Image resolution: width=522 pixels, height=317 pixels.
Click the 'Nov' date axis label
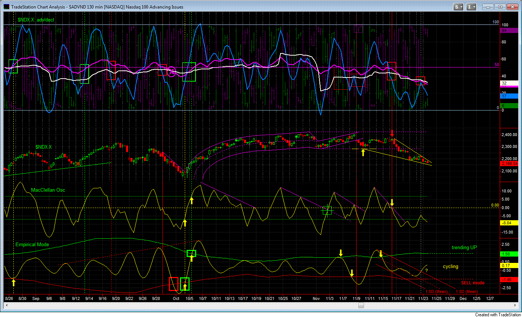click(316, 298)
